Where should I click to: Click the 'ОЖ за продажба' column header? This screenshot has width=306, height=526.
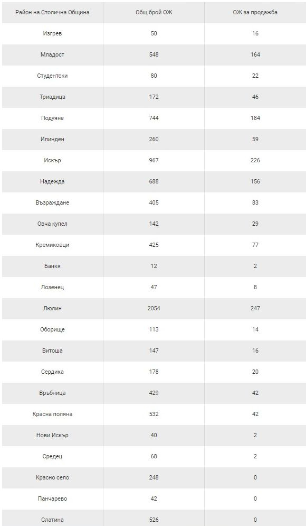255,12
